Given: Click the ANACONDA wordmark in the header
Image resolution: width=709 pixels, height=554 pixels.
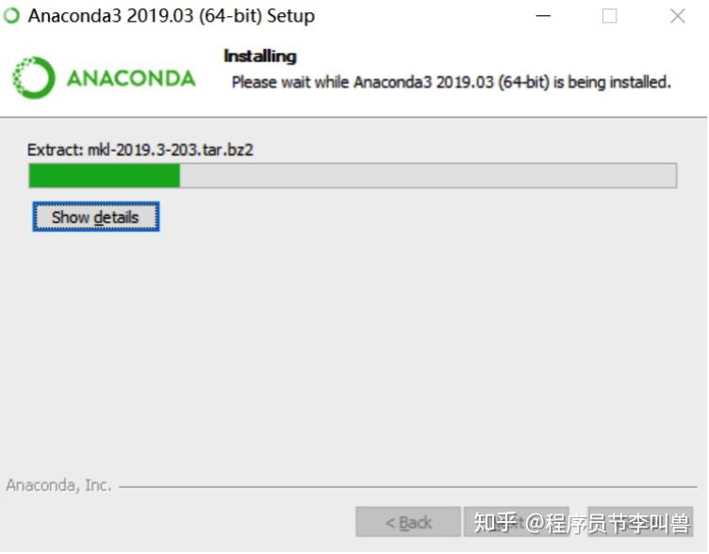Looking at the screenshot, I should 131,78.
